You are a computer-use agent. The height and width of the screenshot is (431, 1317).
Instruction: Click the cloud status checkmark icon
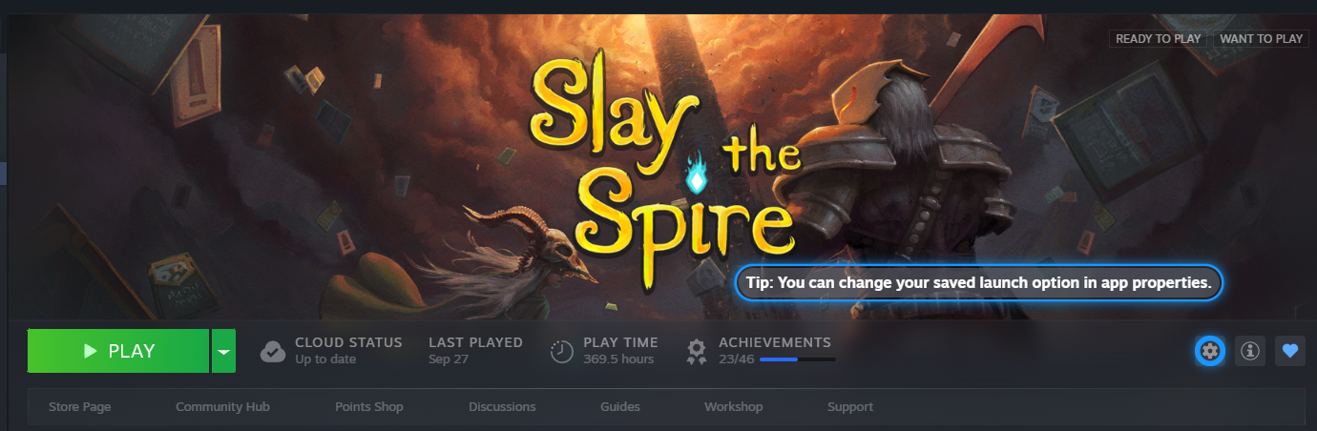[273, 352]
